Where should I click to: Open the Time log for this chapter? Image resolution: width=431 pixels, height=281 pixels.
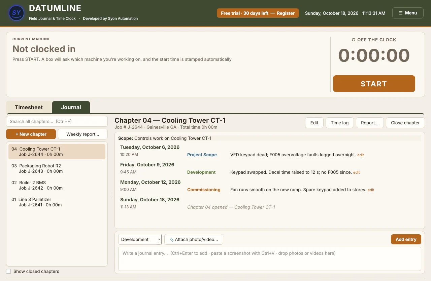pos(340,123)
